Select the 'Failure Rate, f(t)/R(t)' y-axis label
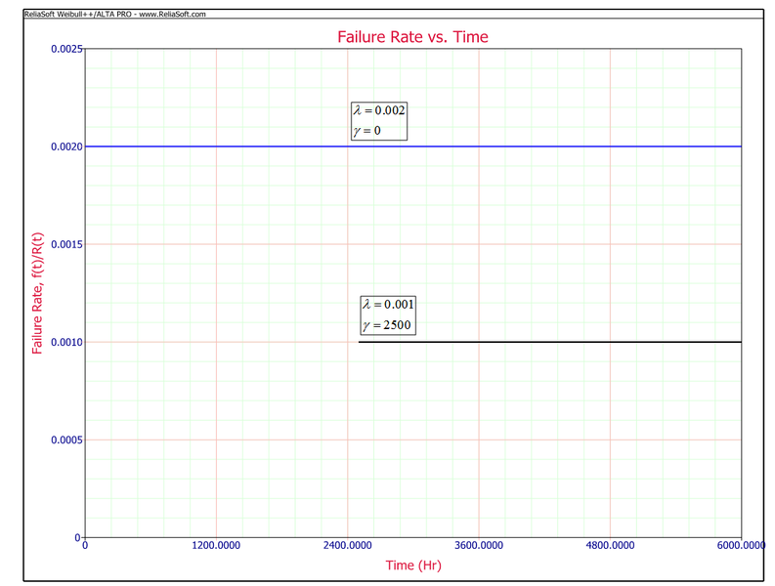Image resolution: width=775 pixels, height=586 pixels. click(37, 293)
